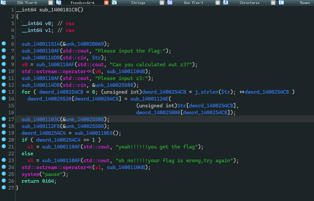The image size is (314, 201).
Task: Toggle breakpoint dot on line 13
Action: point(4,92)
